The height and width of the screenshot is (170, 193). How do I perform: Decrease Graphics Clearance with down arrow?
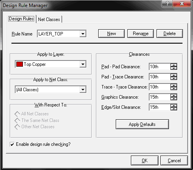click(174, 99)
